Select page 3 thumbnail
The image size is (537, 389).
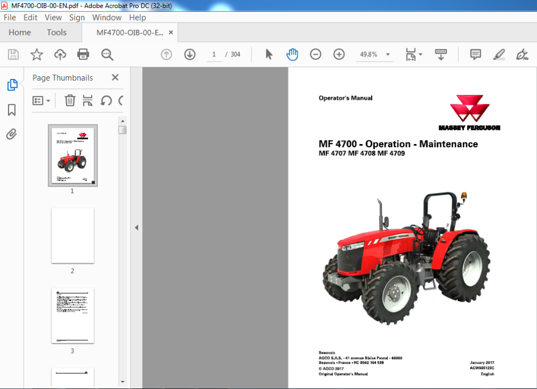[x=72, y=315]
